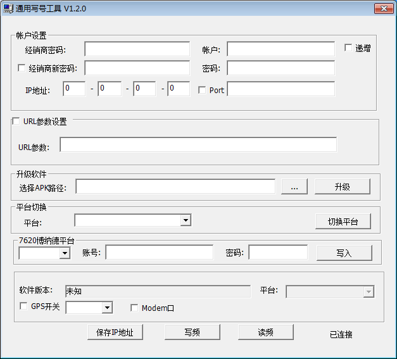The width and height of the screenshot is (397, 359).
Task: Click the URL参数 input field
Action: tap(198, 144)
